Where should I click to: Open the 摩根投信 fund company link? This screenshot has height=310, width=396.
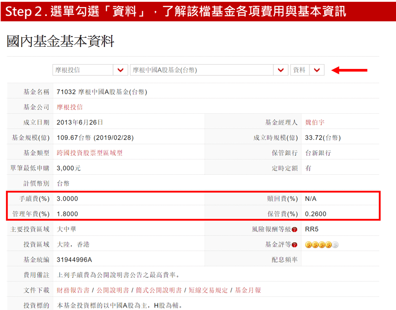[70, 107]
